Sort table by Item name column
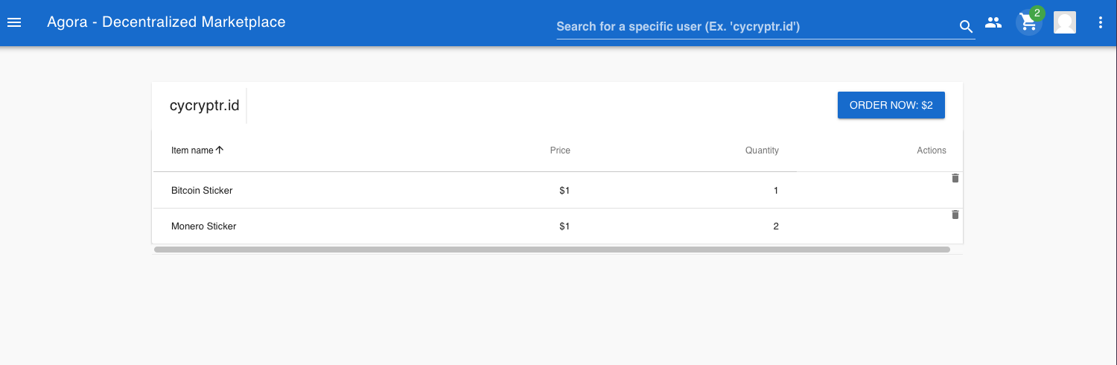Viewport: 1117px width, 365px height. click(192, 150)
